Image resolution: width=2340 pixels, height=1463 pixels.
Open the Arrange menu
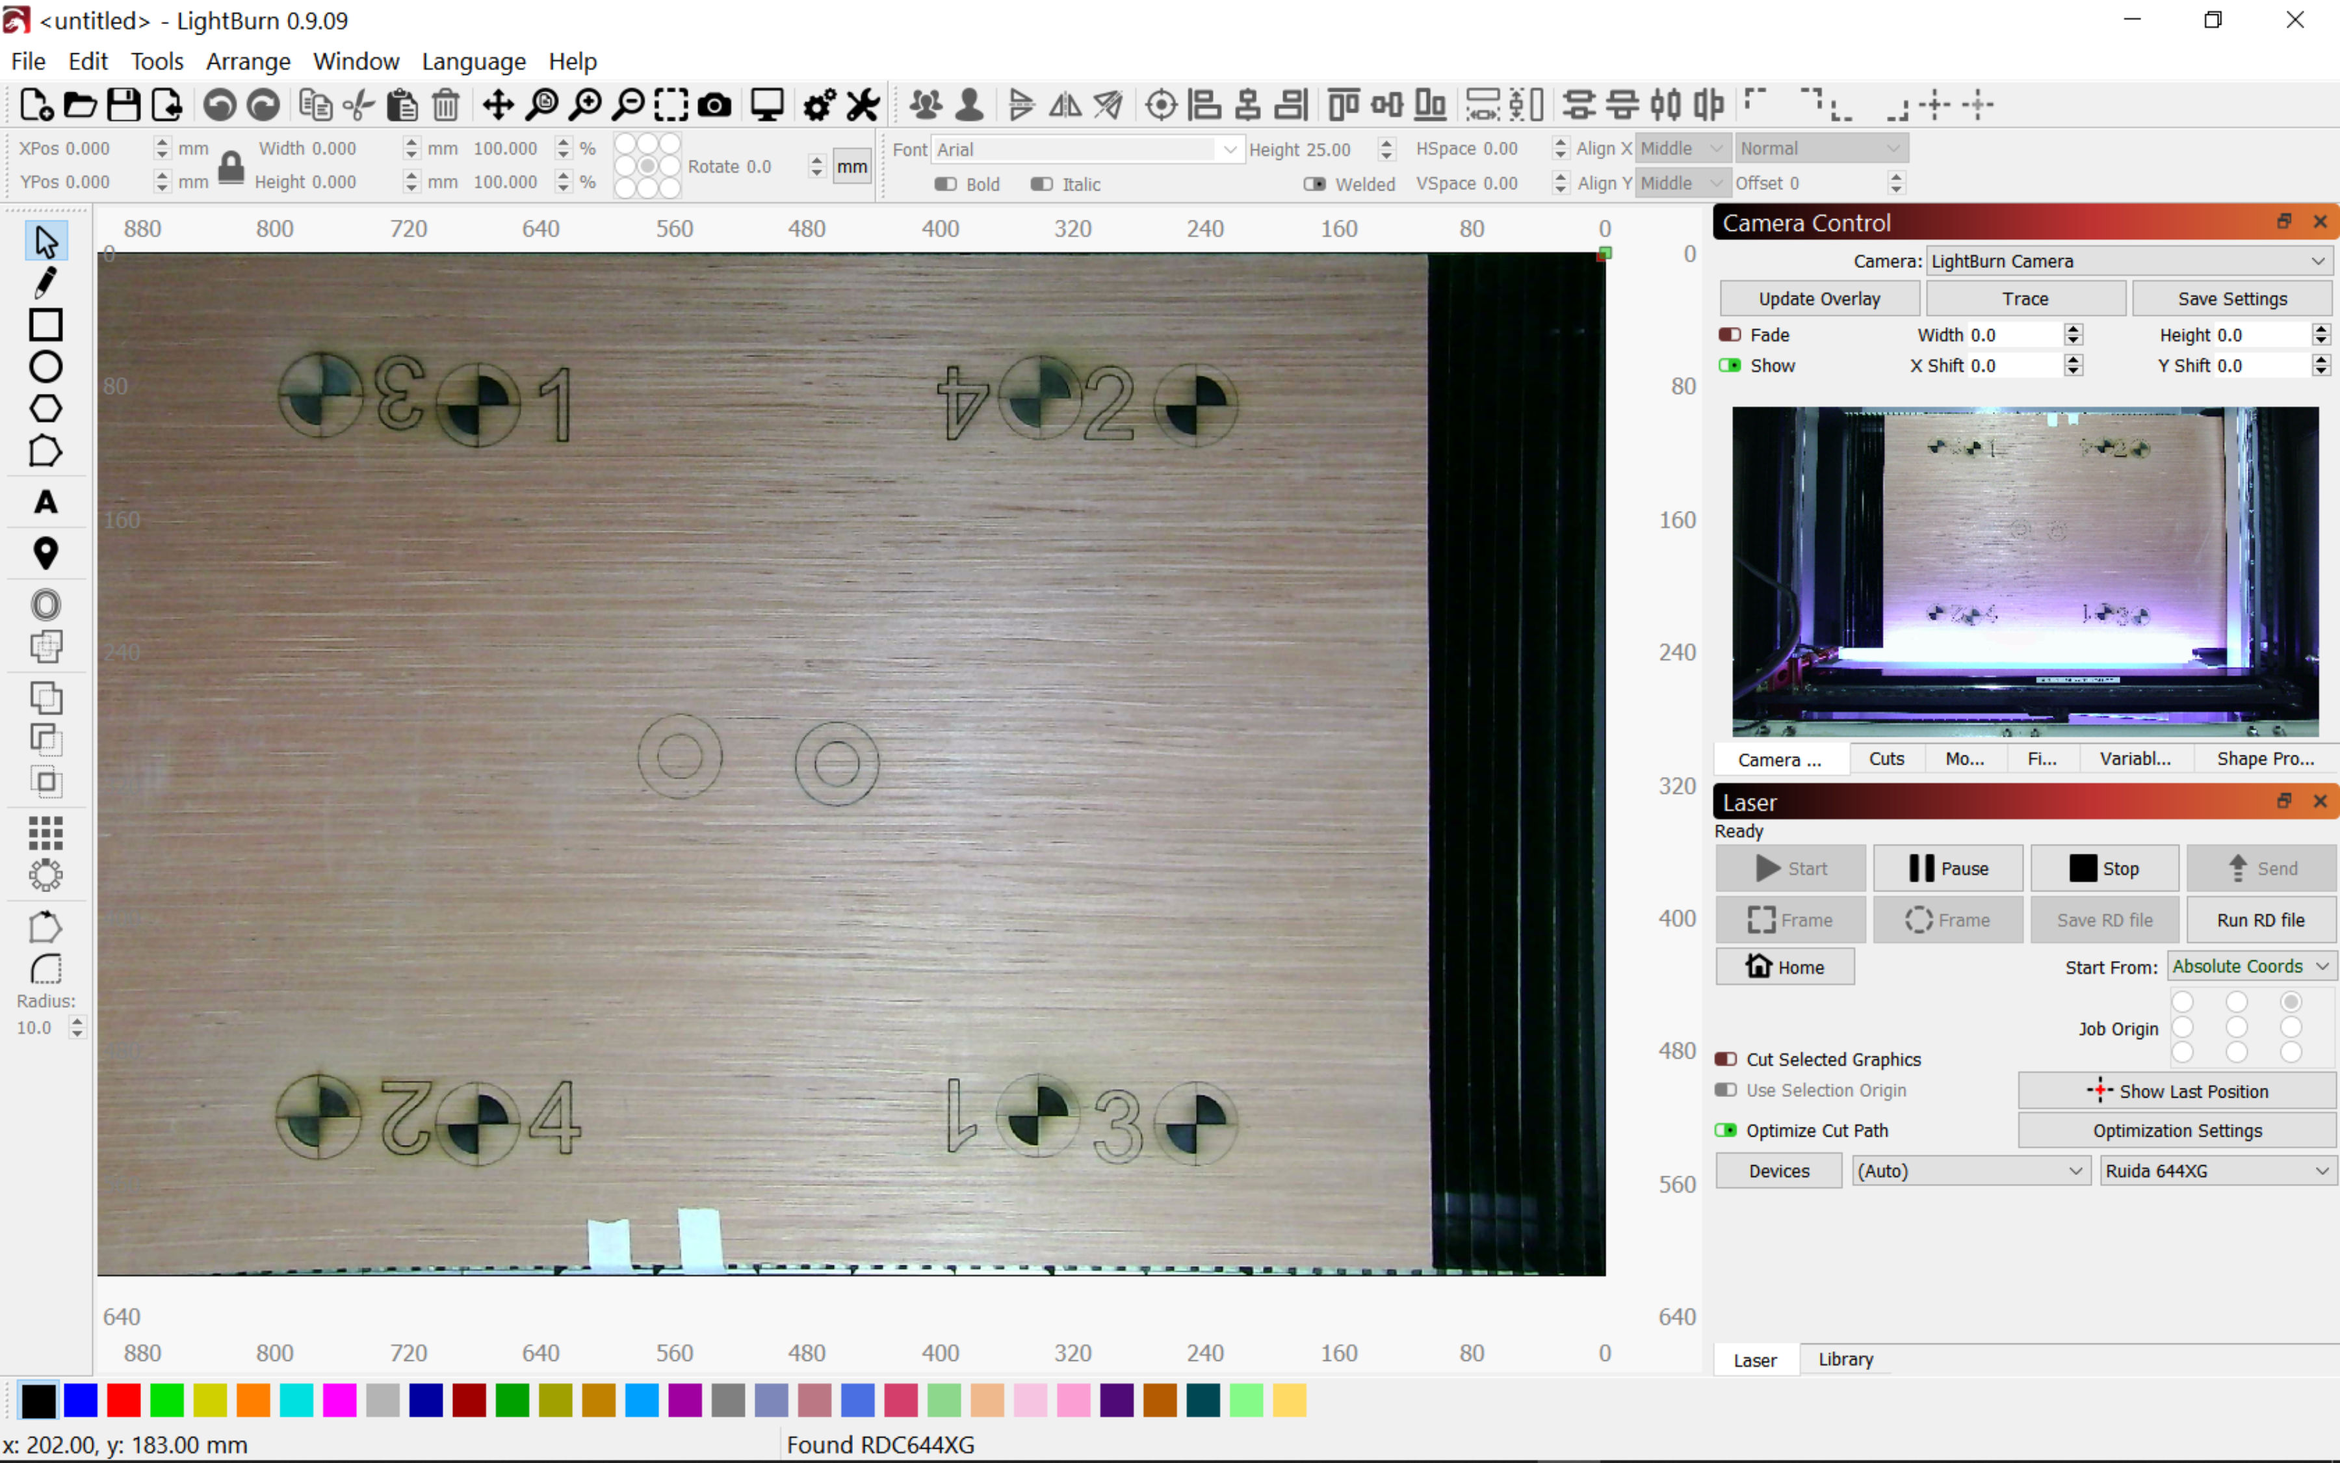pyautogui.click(x=248, y=61)
